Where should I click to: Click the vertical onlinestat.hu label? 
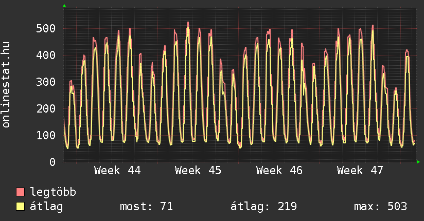[7, 85]
